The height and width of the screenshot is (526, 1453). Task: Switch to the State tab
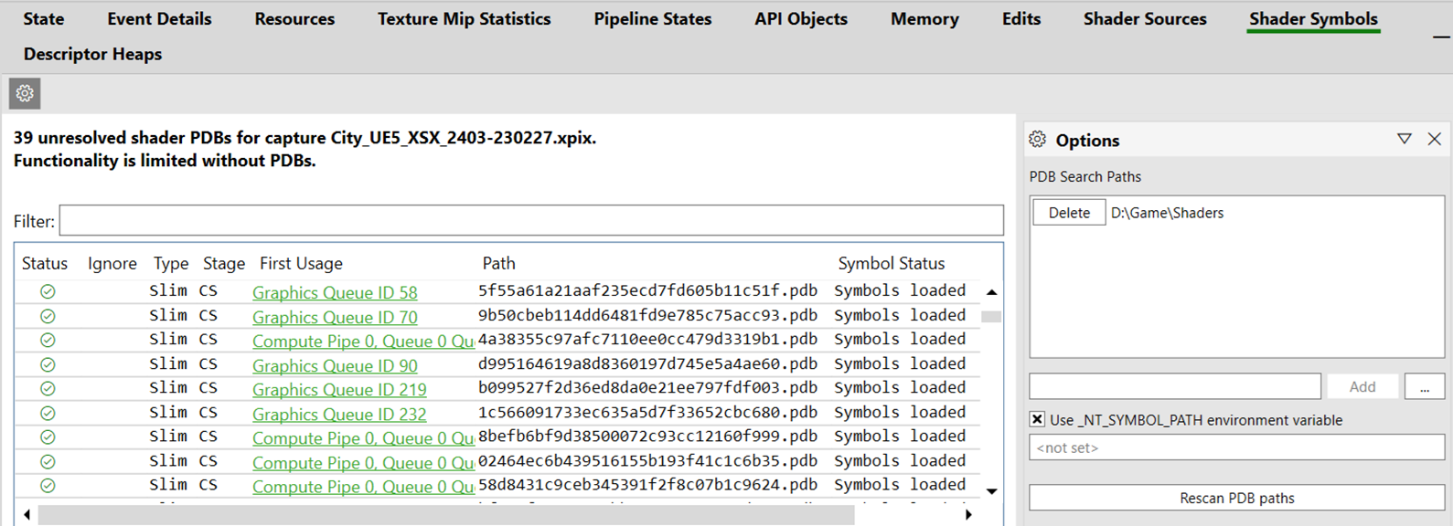[44, 19]
